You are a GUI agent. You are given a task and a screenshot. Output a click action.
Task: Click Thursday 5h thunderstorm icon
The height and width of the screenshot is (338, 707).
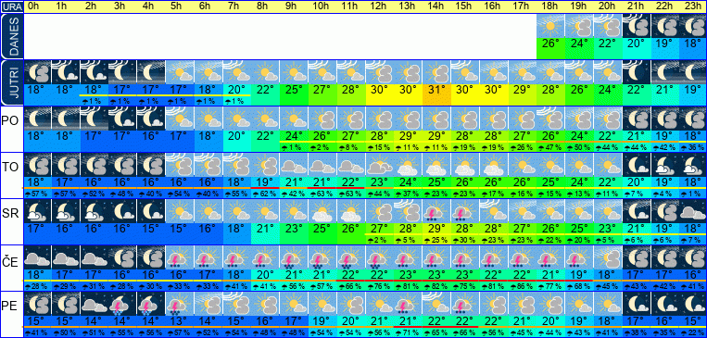pyautogui.click(x=180, y=257)
